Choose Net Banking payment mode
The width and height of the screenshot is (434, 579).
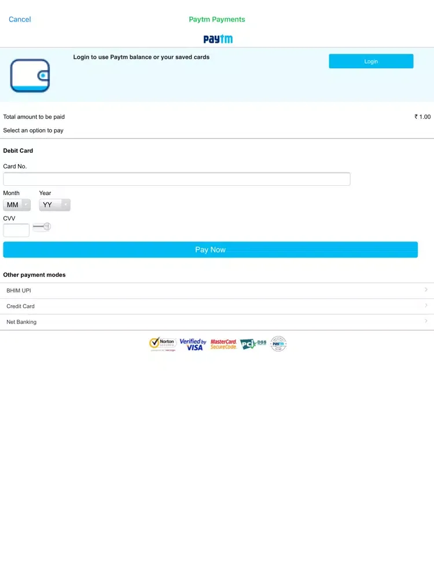21,322
